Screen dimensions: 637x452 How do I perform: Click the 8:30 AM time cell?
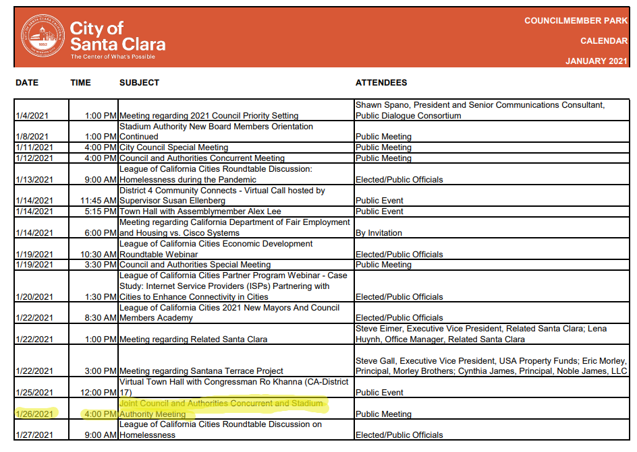point(93,313)
